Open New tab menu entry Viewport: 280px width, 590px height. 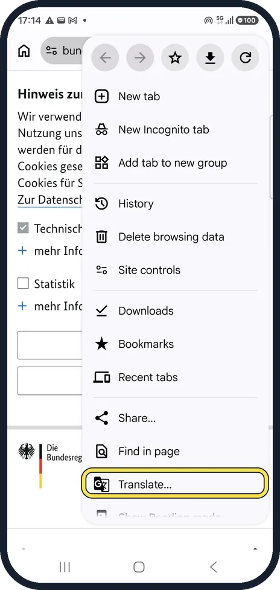point(175,97)
